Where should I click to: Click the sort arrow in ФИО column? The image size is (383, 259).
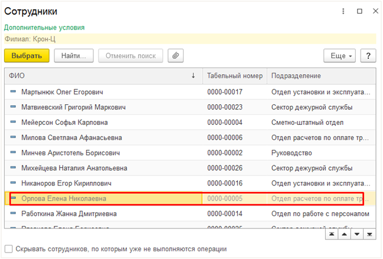(x=193, y=76)
